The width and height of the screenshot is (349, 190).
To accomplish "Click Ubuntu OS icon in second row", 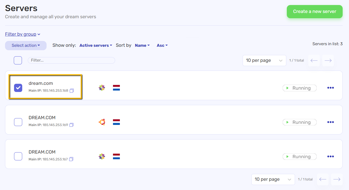I will (102, 122).
